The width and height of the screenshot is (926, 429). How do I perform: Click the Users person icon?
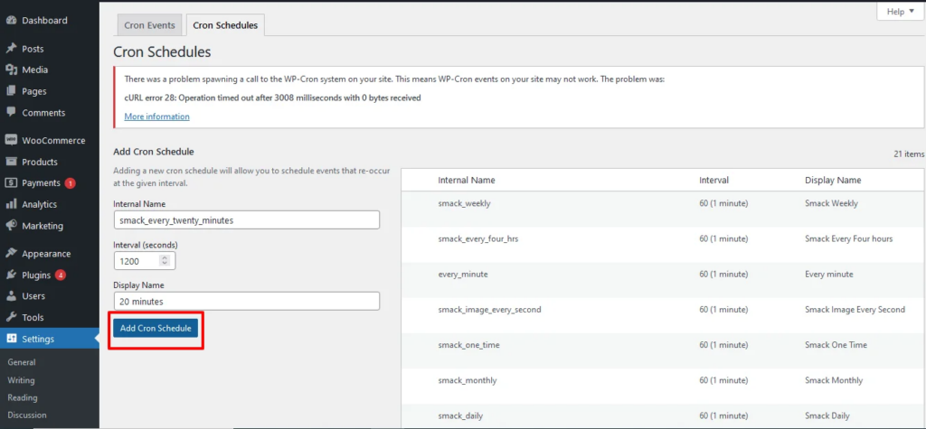coord(11,296)
